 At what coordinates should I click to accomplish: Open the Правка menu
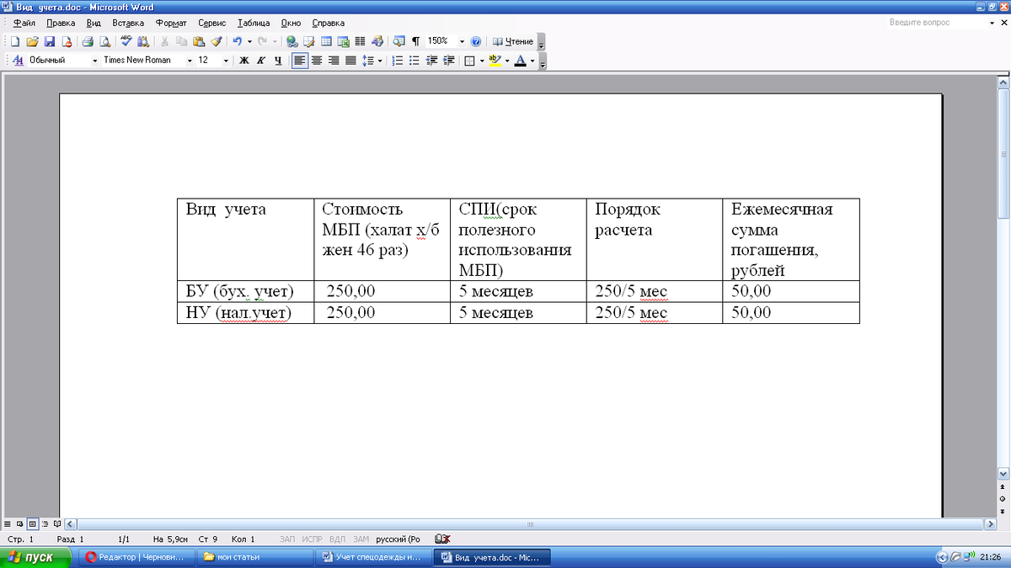click(x=61, y=23)
